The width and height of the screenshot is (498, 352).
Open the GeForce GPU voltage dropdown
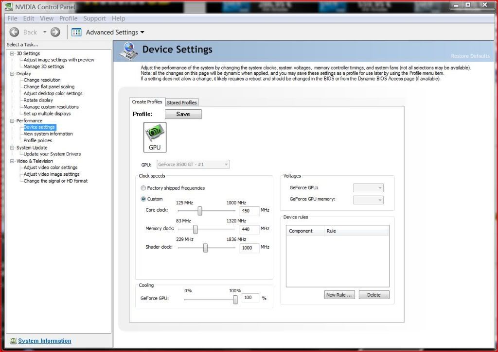369,188
